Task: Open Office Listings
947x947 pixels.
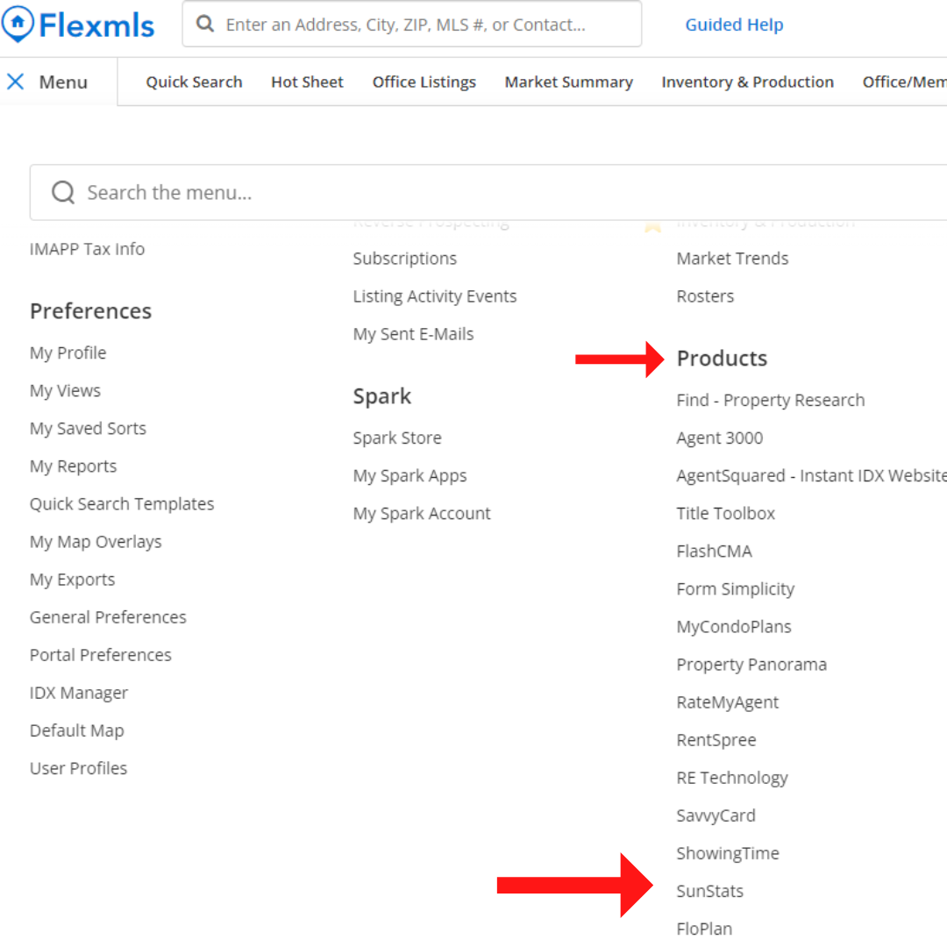Action: pyautogui.click(x=424, y=82)
